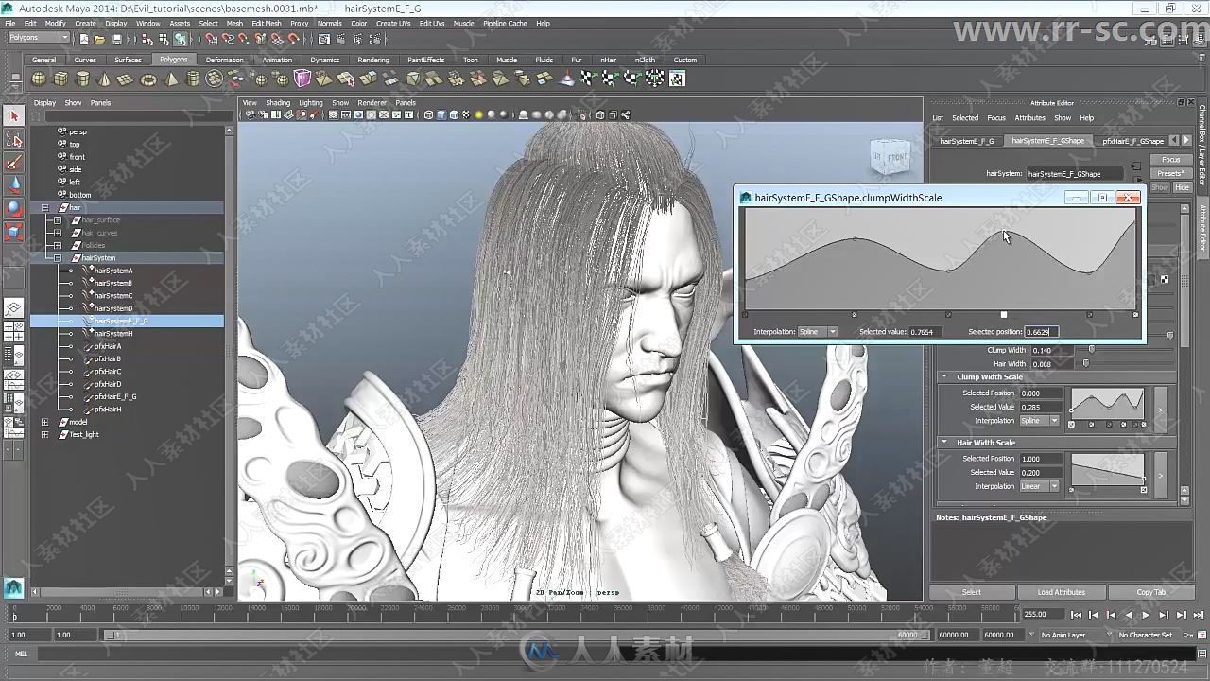
Task: Open Hair Width Scale Linear interpolation dropdown
Action: click(x=1039, y=486)
